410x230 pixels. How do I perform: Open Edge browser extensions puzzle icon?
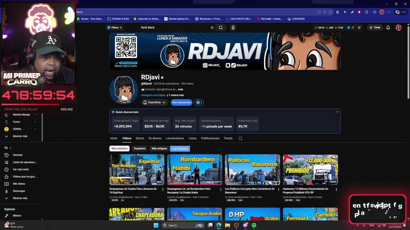[x=366, y=12]
